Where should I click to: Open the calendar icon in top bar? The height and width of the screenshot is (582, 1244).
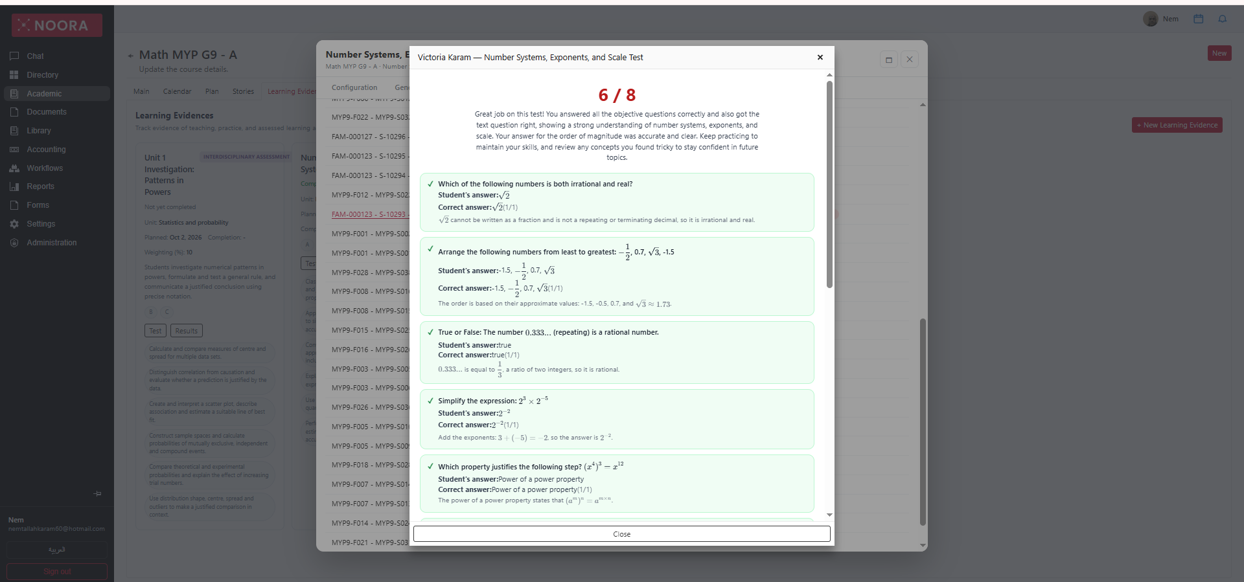click(x=1199, y=19)
